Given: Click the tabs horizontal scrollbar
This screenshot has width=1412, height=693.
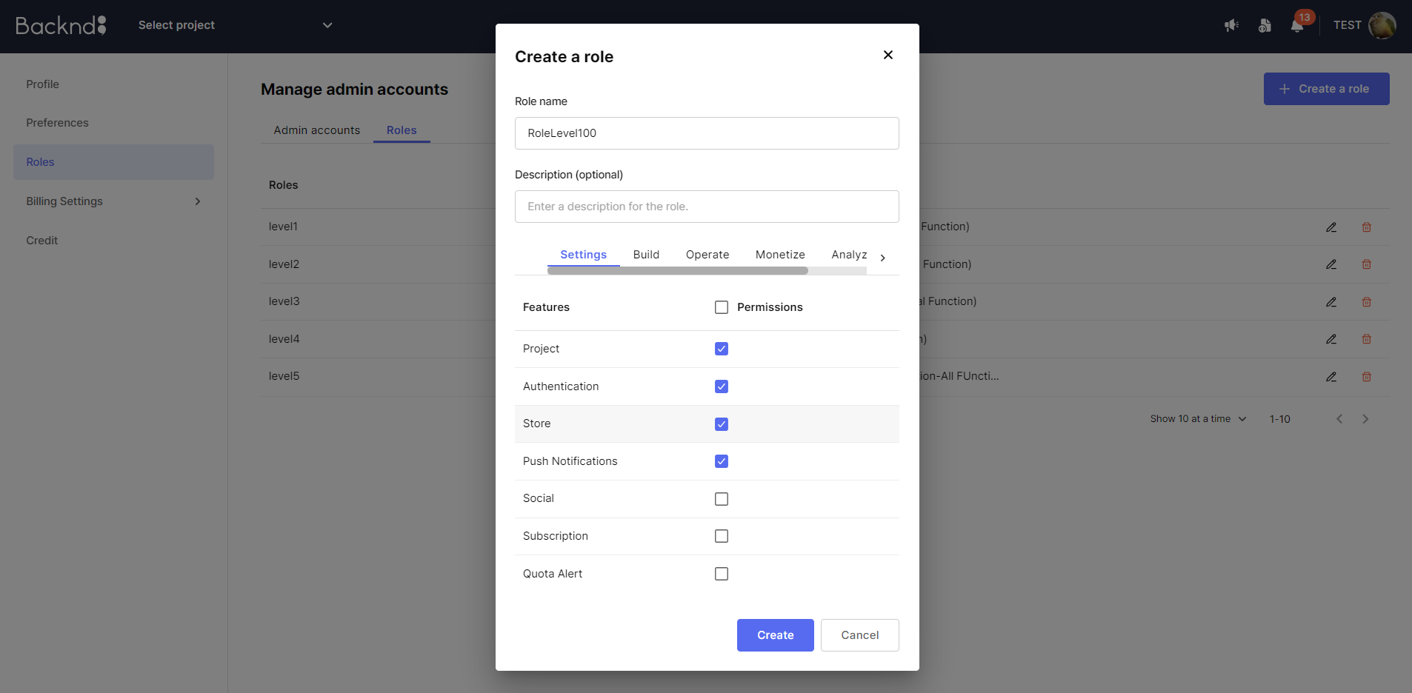Looking at the screenshot, I should click(678, 271).
